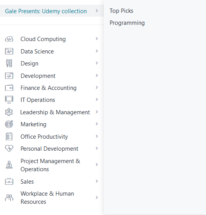206x215 pixels.
Task: Click the Sales briefcase icon
Action: click(9, 181)
